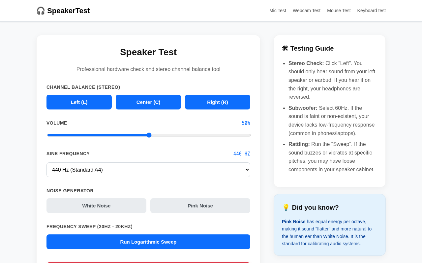The image size is (422, 263).
Task: Click the dropdown arrow of the 440 Hz selector
Action: pyautogui.click(x=247, y=170)
